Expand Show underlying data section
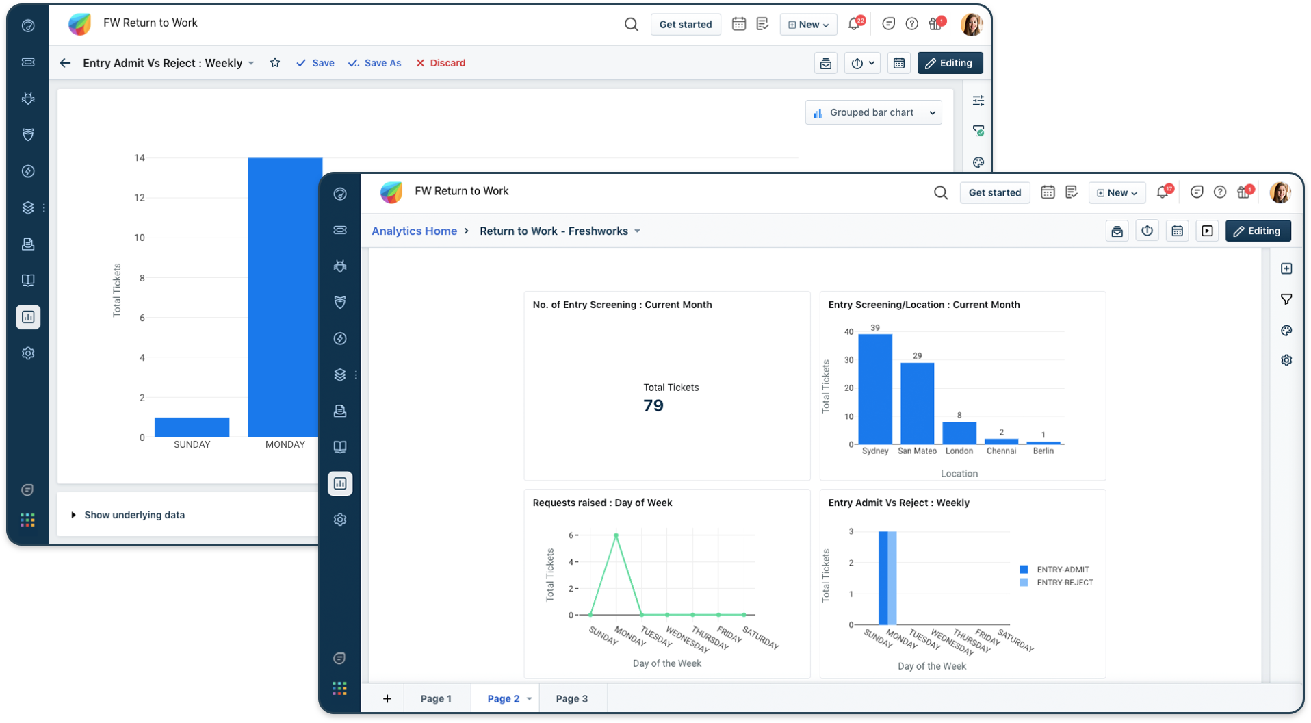1311x723 pixels. pos(129,515)
